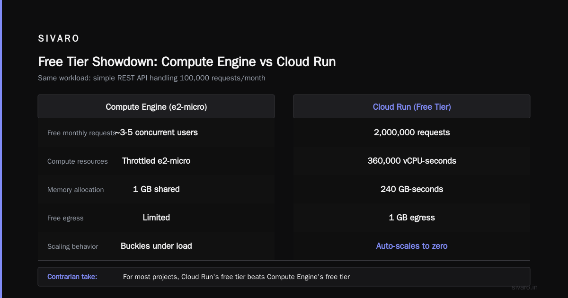Click the 'Compute resources' row label
This screenshot has height=298, width=568.
(78, 161)
